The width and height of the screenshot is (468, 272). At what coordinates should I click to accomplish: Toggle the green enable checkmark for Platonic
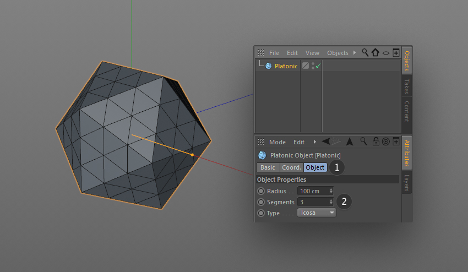coord(318,66)
